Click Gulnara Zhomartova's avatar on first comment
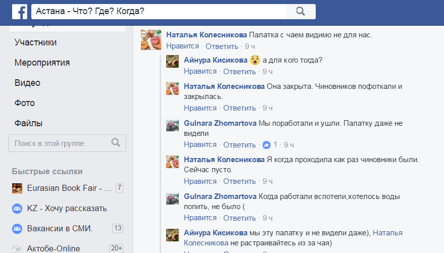This screenshot has width=444, height=253. pos(173,125)
